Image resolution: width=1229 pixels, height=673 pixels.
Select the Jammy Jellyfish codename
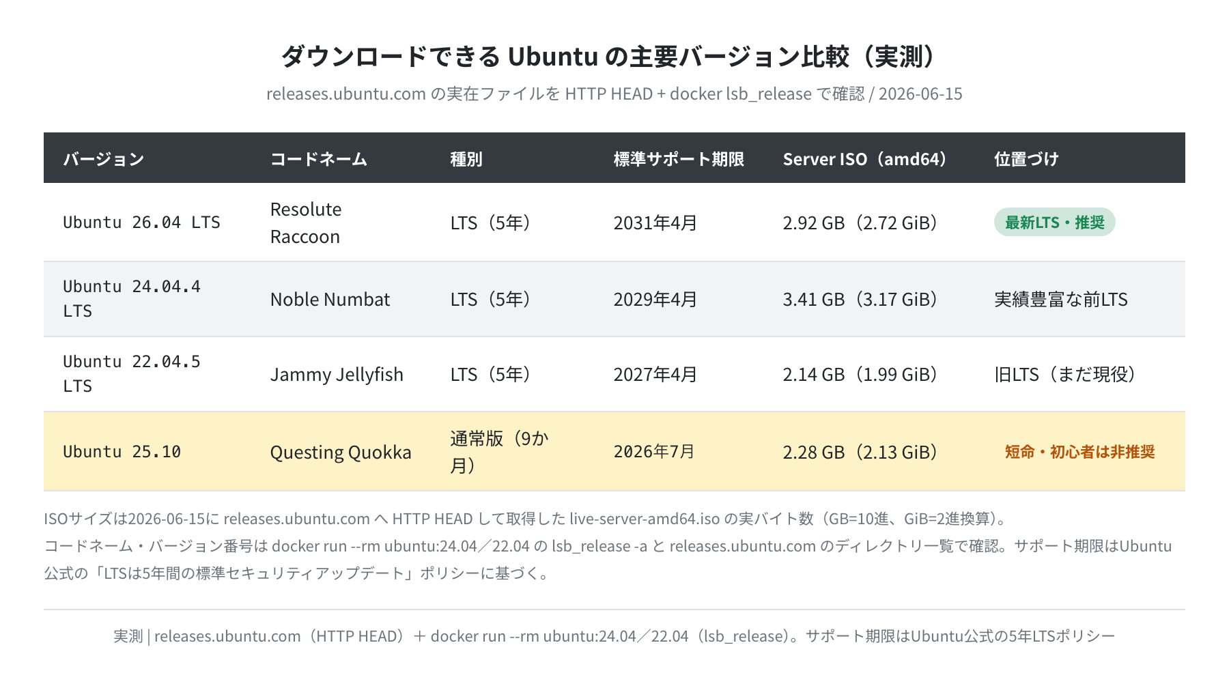tap(337, 374)
